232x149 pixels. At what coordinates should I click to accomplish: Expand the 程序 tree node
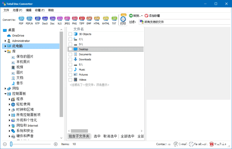tap(9, 99)
